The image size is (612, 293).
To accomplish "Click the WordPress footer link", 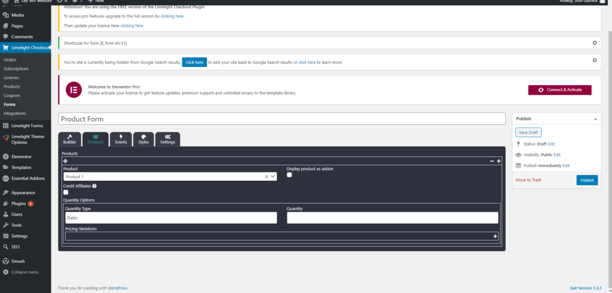I will coord(118,288).
